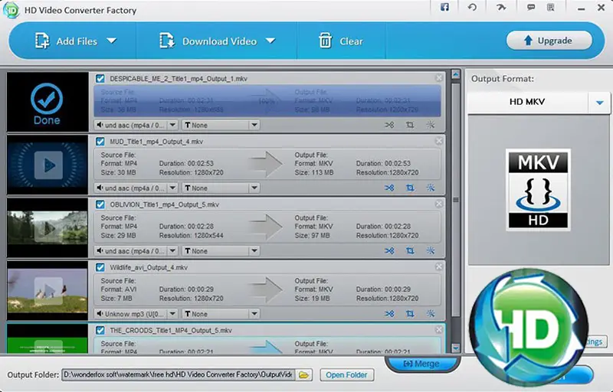Viewport: 613px width, 392px height.
Task: Click the crop icon for Wildlife_avi row
Action: coord(410,313)
